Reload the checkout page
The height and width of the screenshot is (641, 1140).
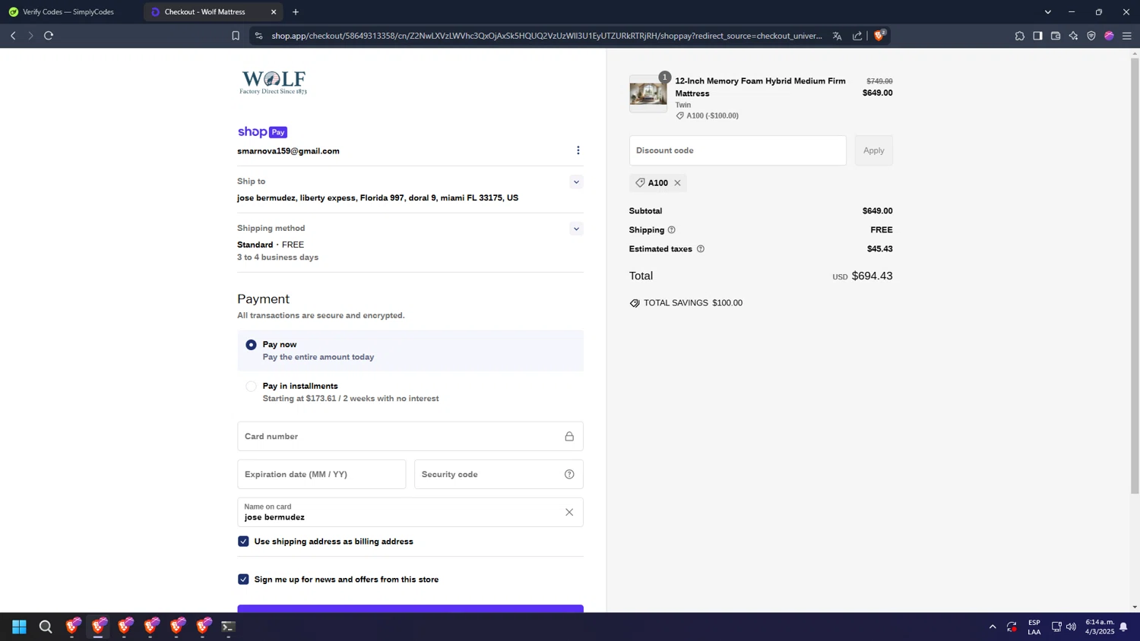49,36
